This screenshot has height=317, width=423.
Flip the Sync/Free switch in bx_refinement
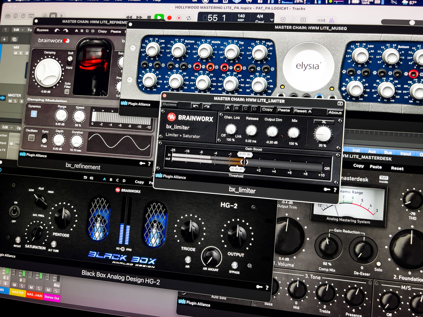(x=44, y=138)
